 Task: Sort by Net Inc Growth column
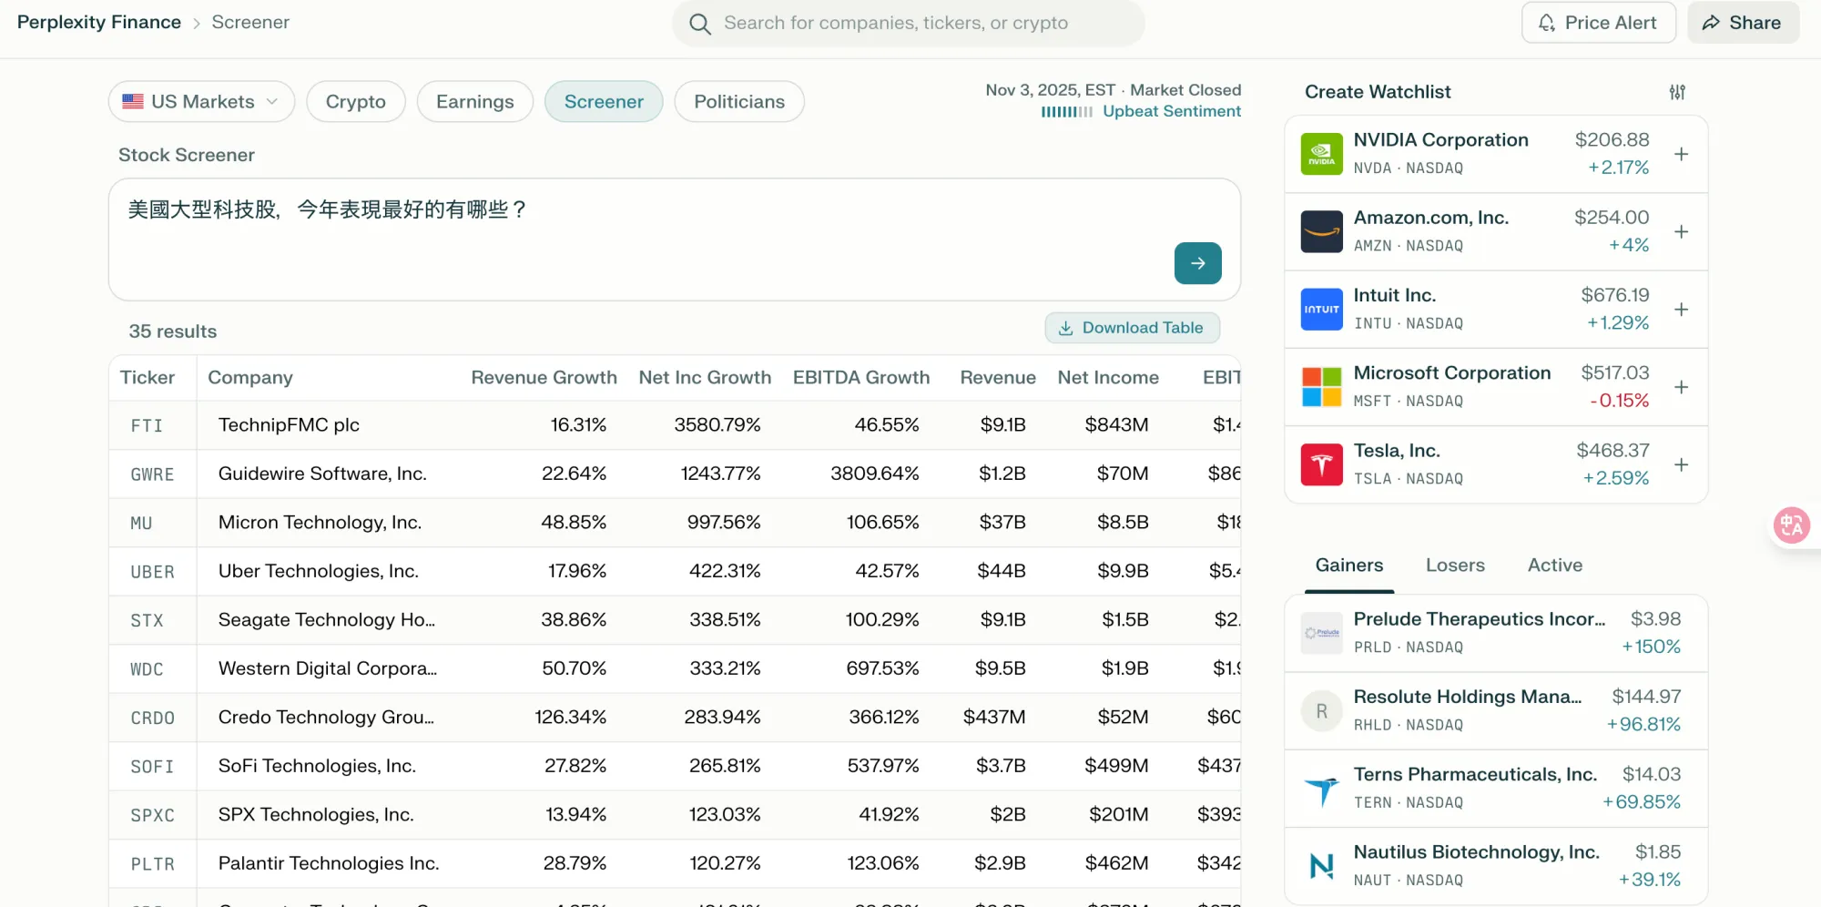pos(705,377)
